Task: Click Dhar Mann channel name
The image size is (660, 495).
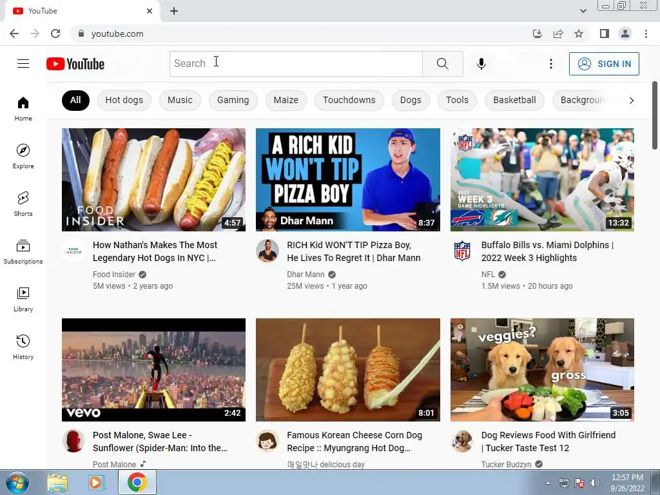Action: [306, 275]
